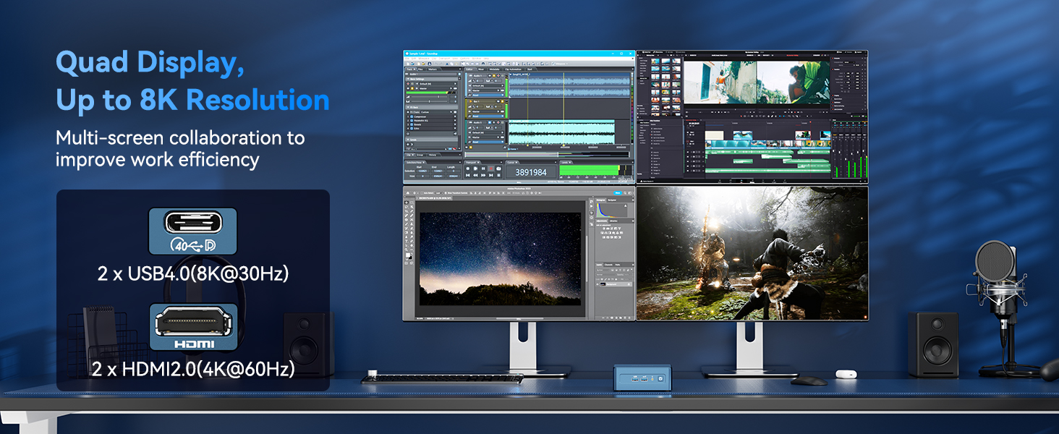The width and height of the screenshot is (1059, 434).
Task: Switch to the Channels tab in Photoshop
Action: (x=609, y=264)
